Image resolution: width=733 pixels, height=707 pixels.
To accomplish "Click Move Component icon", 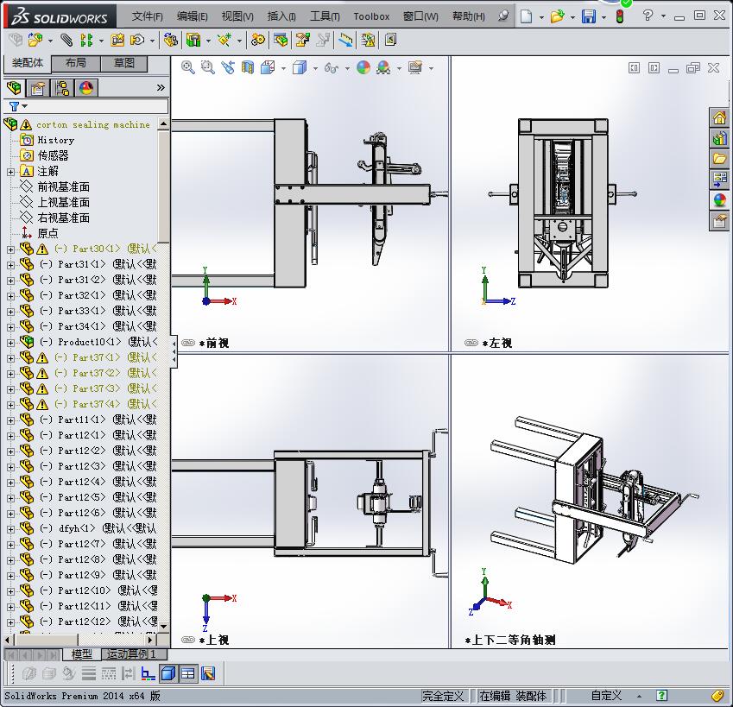I will pyautogui.click(x=137, y=41).
